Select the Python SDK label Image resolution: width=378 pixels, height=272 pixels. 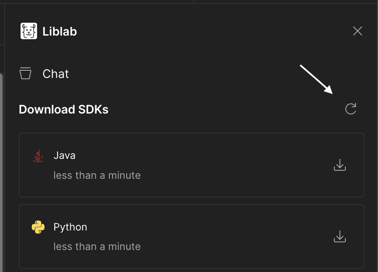pyautogui.click(x=70, y=227)
